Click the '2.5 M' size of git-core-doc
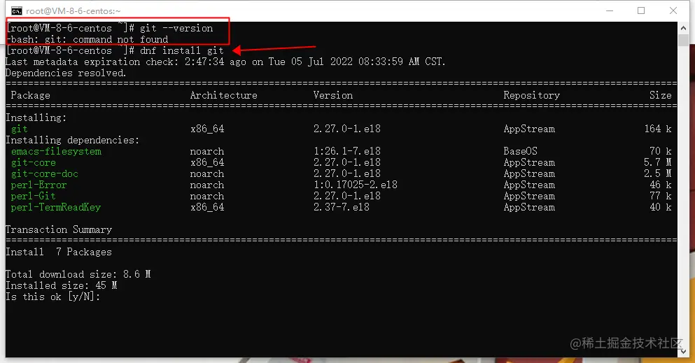Viewport: 695px width, 363px height. click(x=658, y=173)
